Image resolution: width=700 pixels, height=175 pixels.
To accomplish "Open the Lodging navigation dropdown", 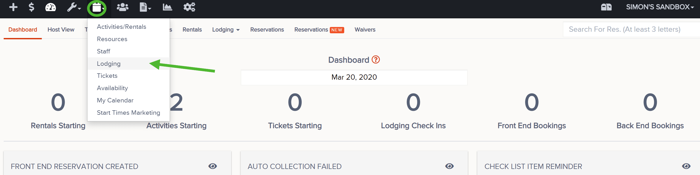I will tap(226, 30).
